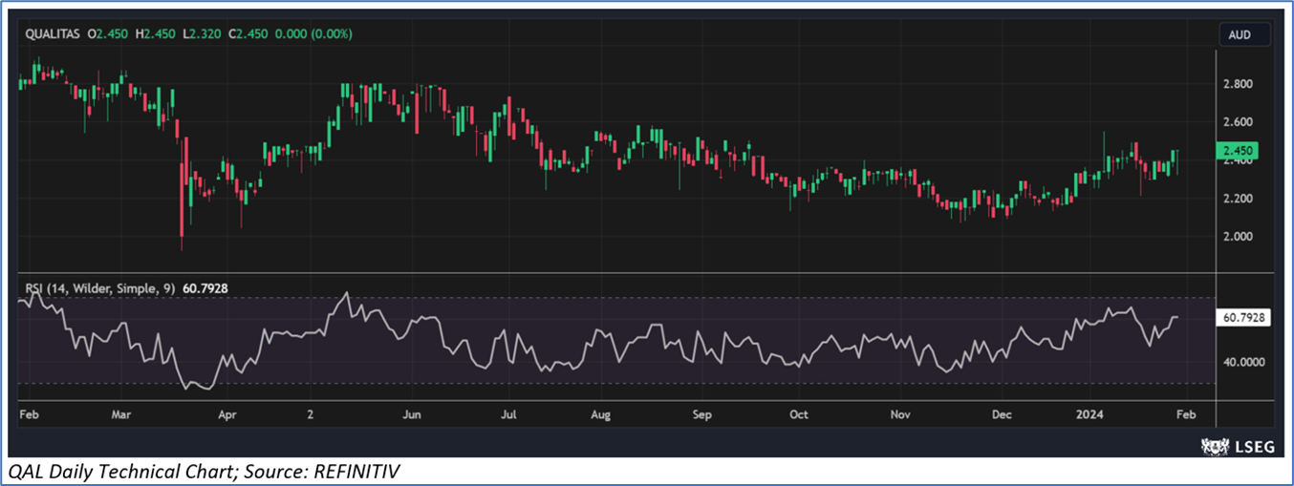1294x486 pixels.
Task: Select the Oct marker on time axis
Action: (x=799, y=415)
